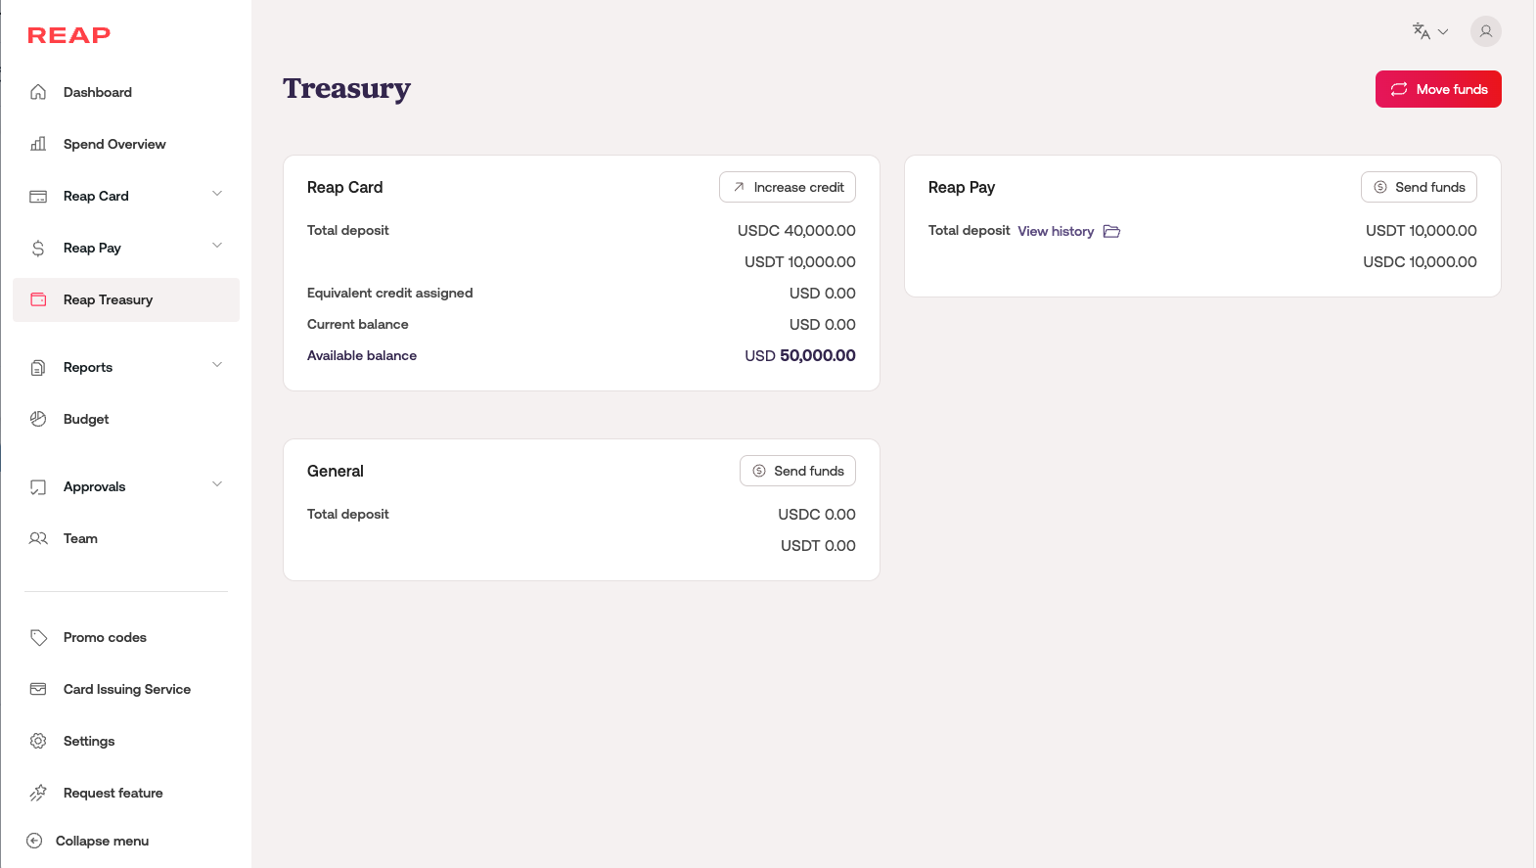Expand the Reap Pay sidebar chevron
The height and width of the screenshot is (868, 1536).
tap(217, 246)
